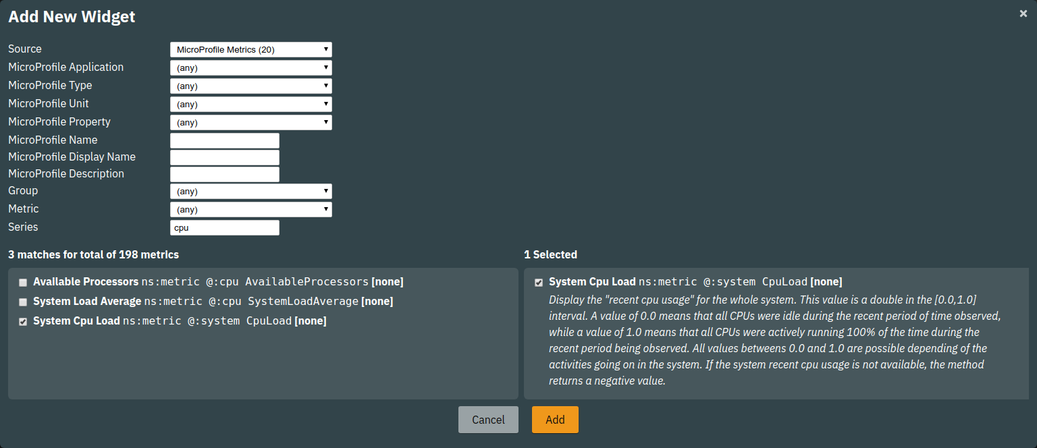This screenshot has height=448, width=1037.
Task: Deselect System Cpu Load in the Selected panel
Action: tap(538, 282)
